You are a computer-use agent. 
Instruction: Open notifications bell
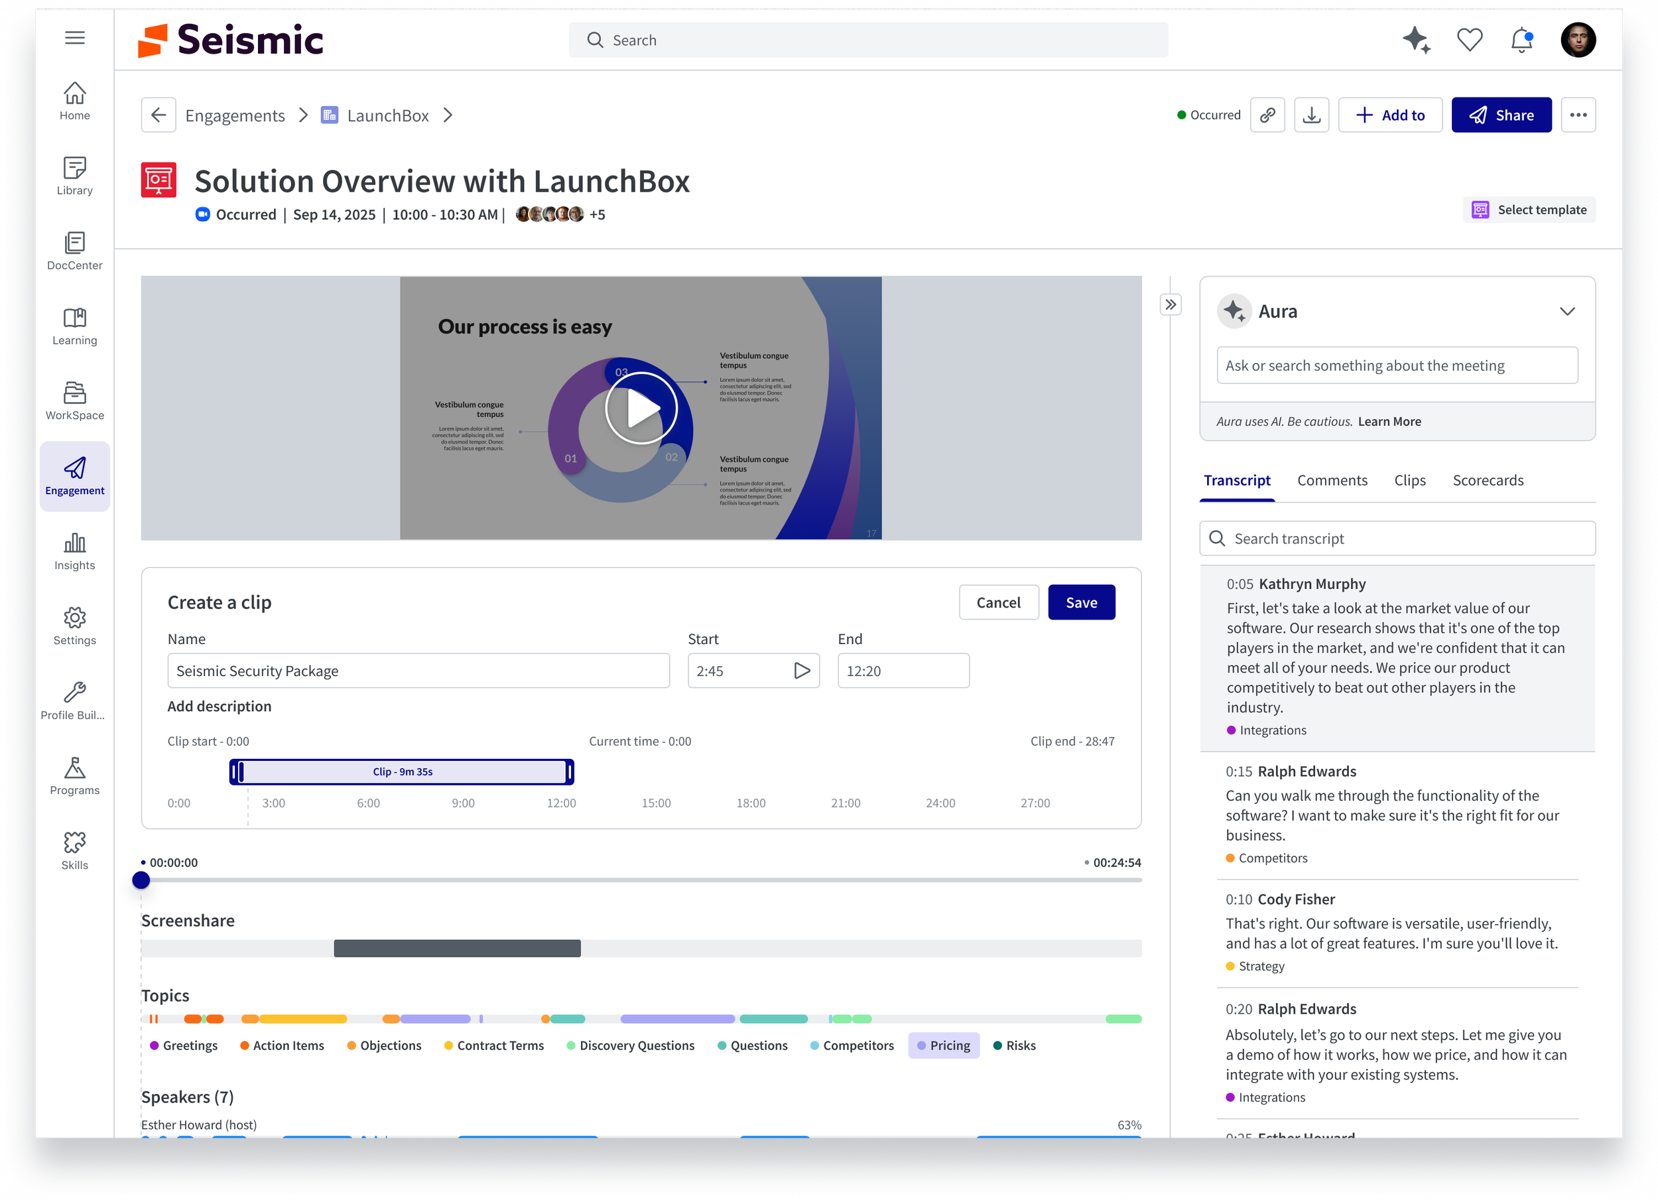pyautogui.click(x=1521, y=40)
